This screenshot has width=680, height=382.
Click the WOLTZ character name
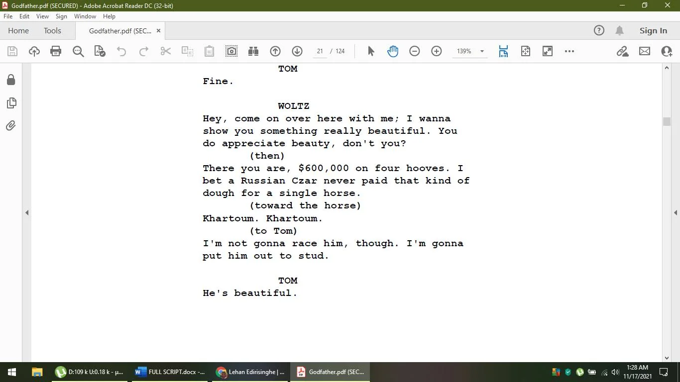[x=294, y=106]
